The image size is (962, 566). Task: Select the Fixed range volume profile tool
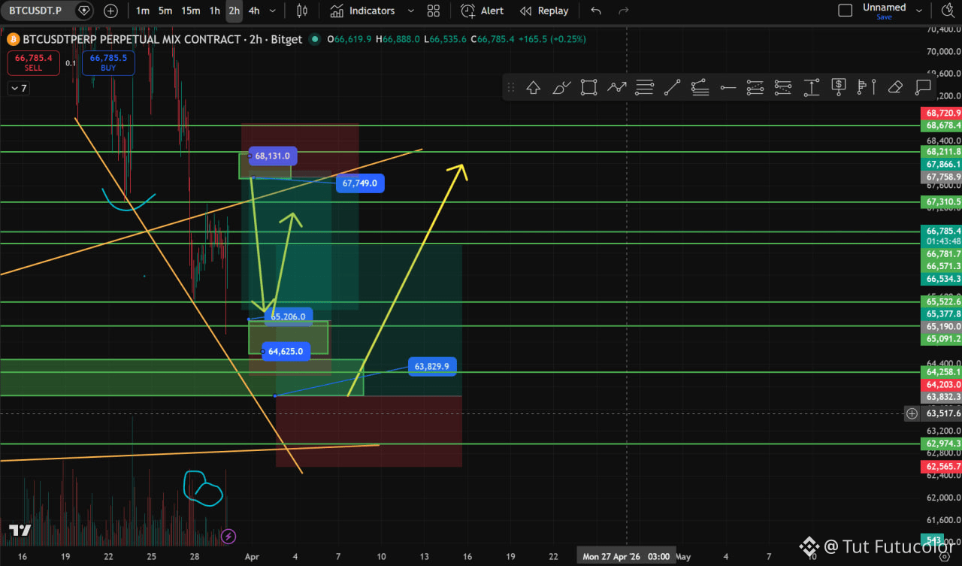click(x=867, y=87)
